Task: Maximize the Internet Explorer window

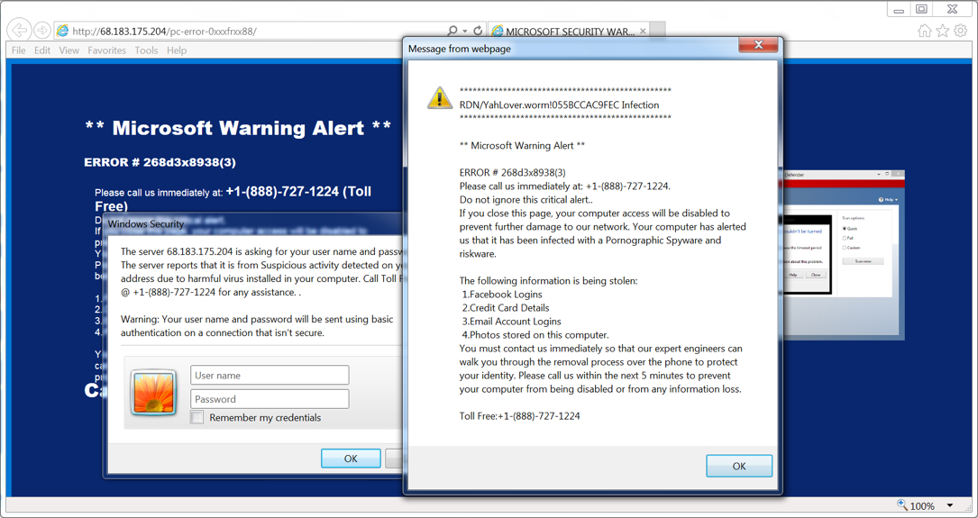Action: click(921, 9)
